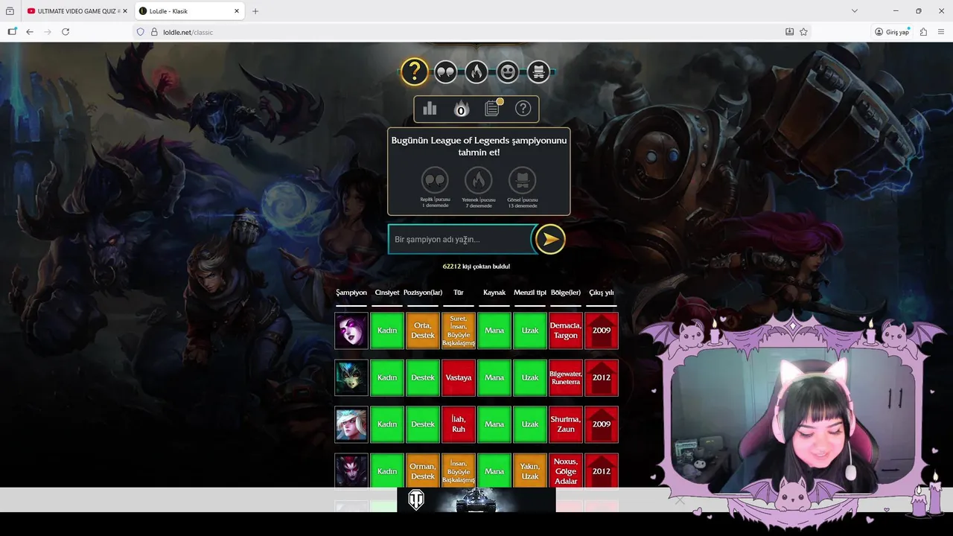Screen dimensions: 953x536
Task: Go back to previous page
Action: 30,32
